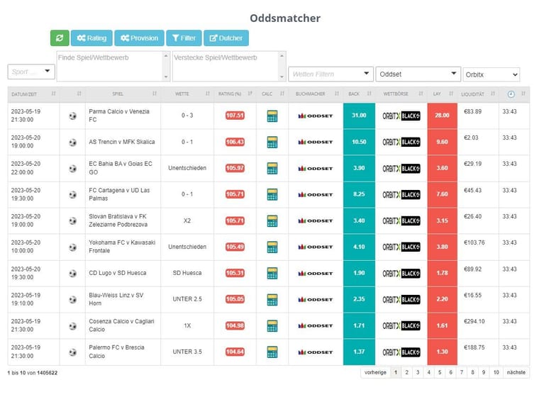
Task: Open calculator for CD Lugo v SD Huesca
Action: (272, 273)
